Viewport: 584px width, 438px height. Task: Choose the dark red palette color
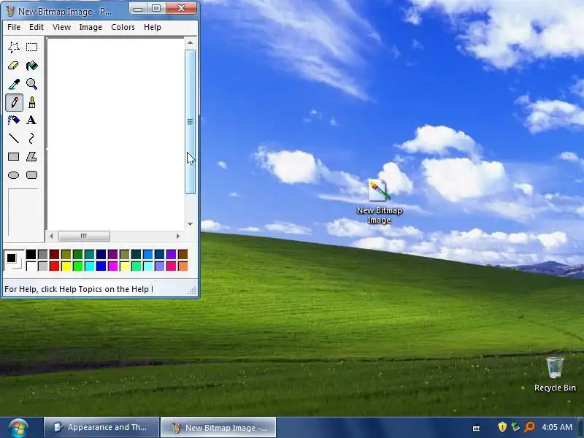click(x=54, y=254)
